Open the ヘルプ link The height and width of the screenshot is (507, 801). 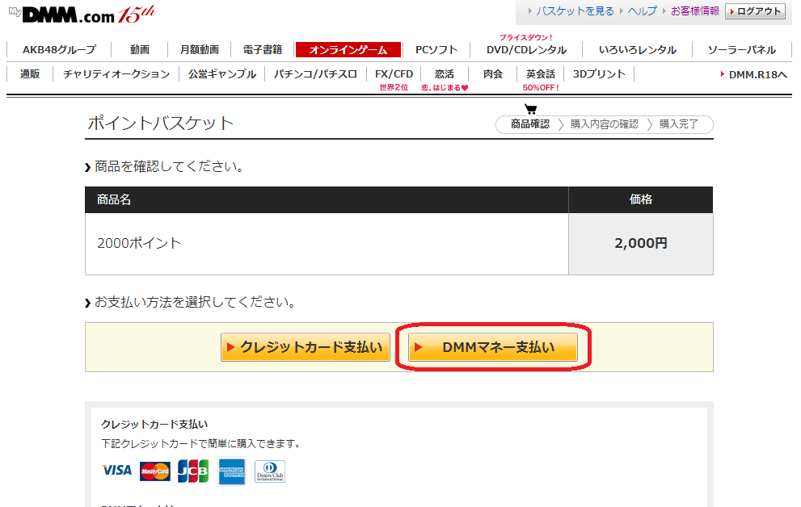(642, 10)
